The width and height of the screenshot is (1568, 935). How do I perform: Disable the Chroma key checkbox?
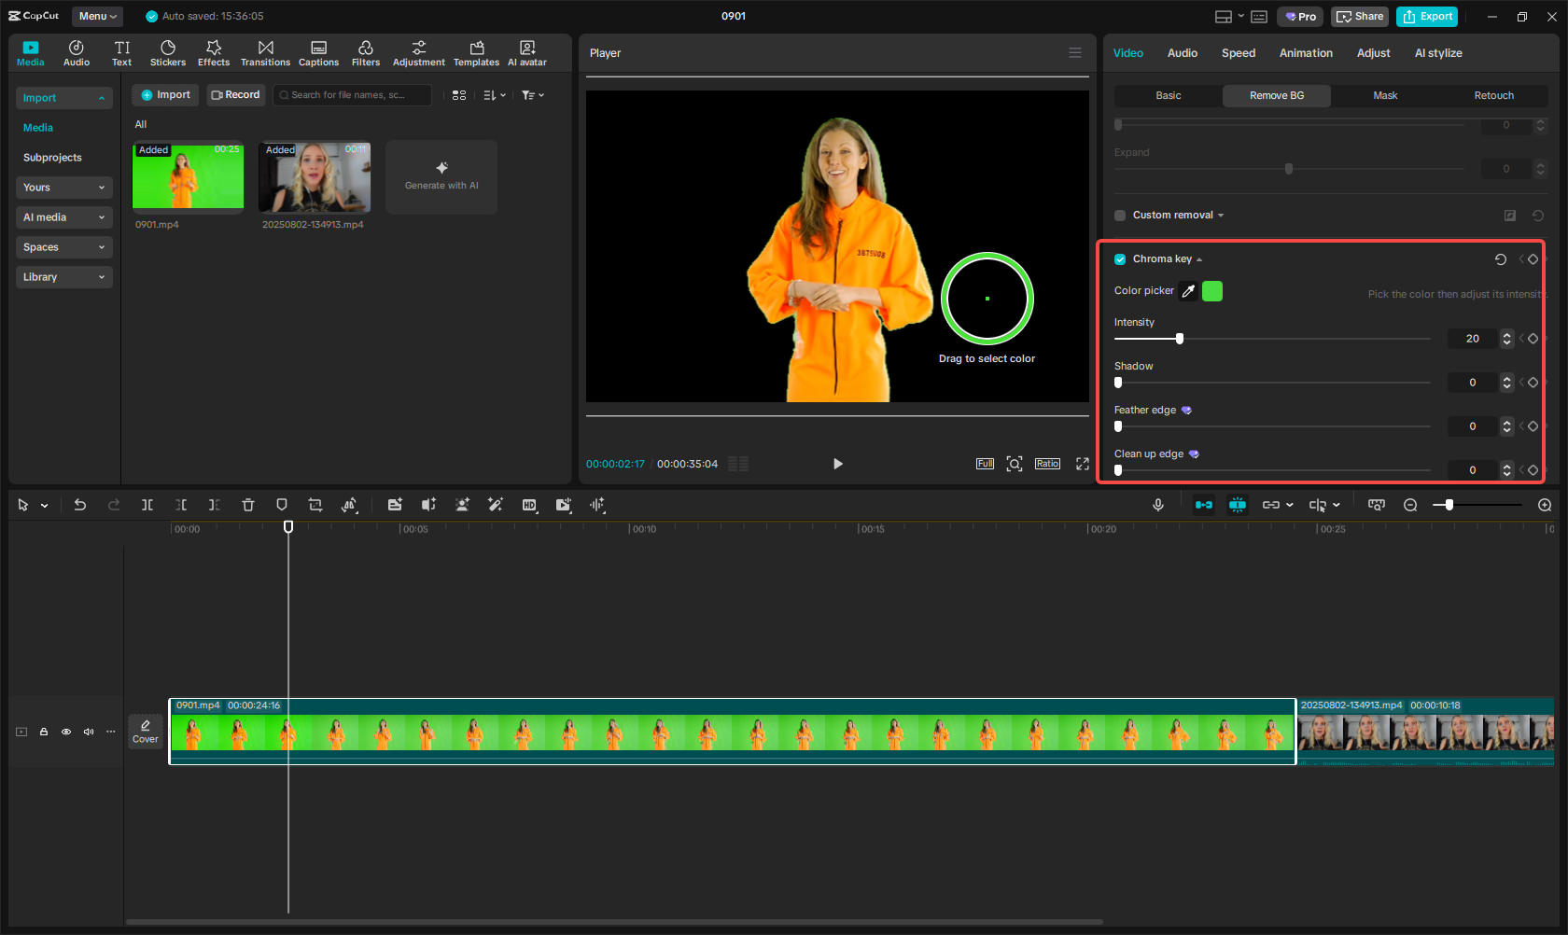(x=1120, y=258)
